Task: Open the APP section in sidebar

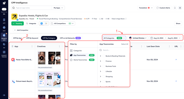Action: tap(4, 21)
